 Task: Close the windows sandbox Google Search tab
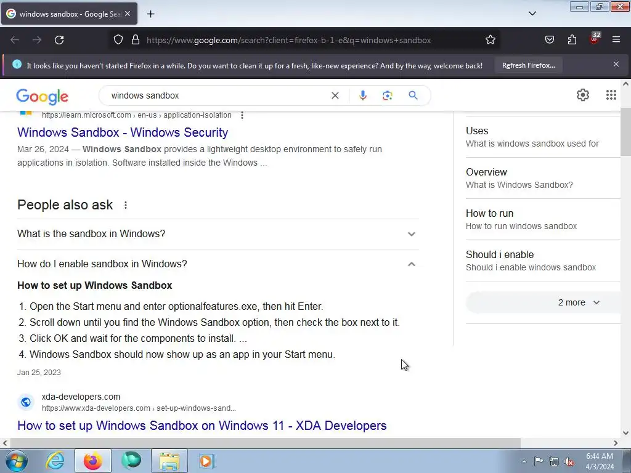[128, 14]
